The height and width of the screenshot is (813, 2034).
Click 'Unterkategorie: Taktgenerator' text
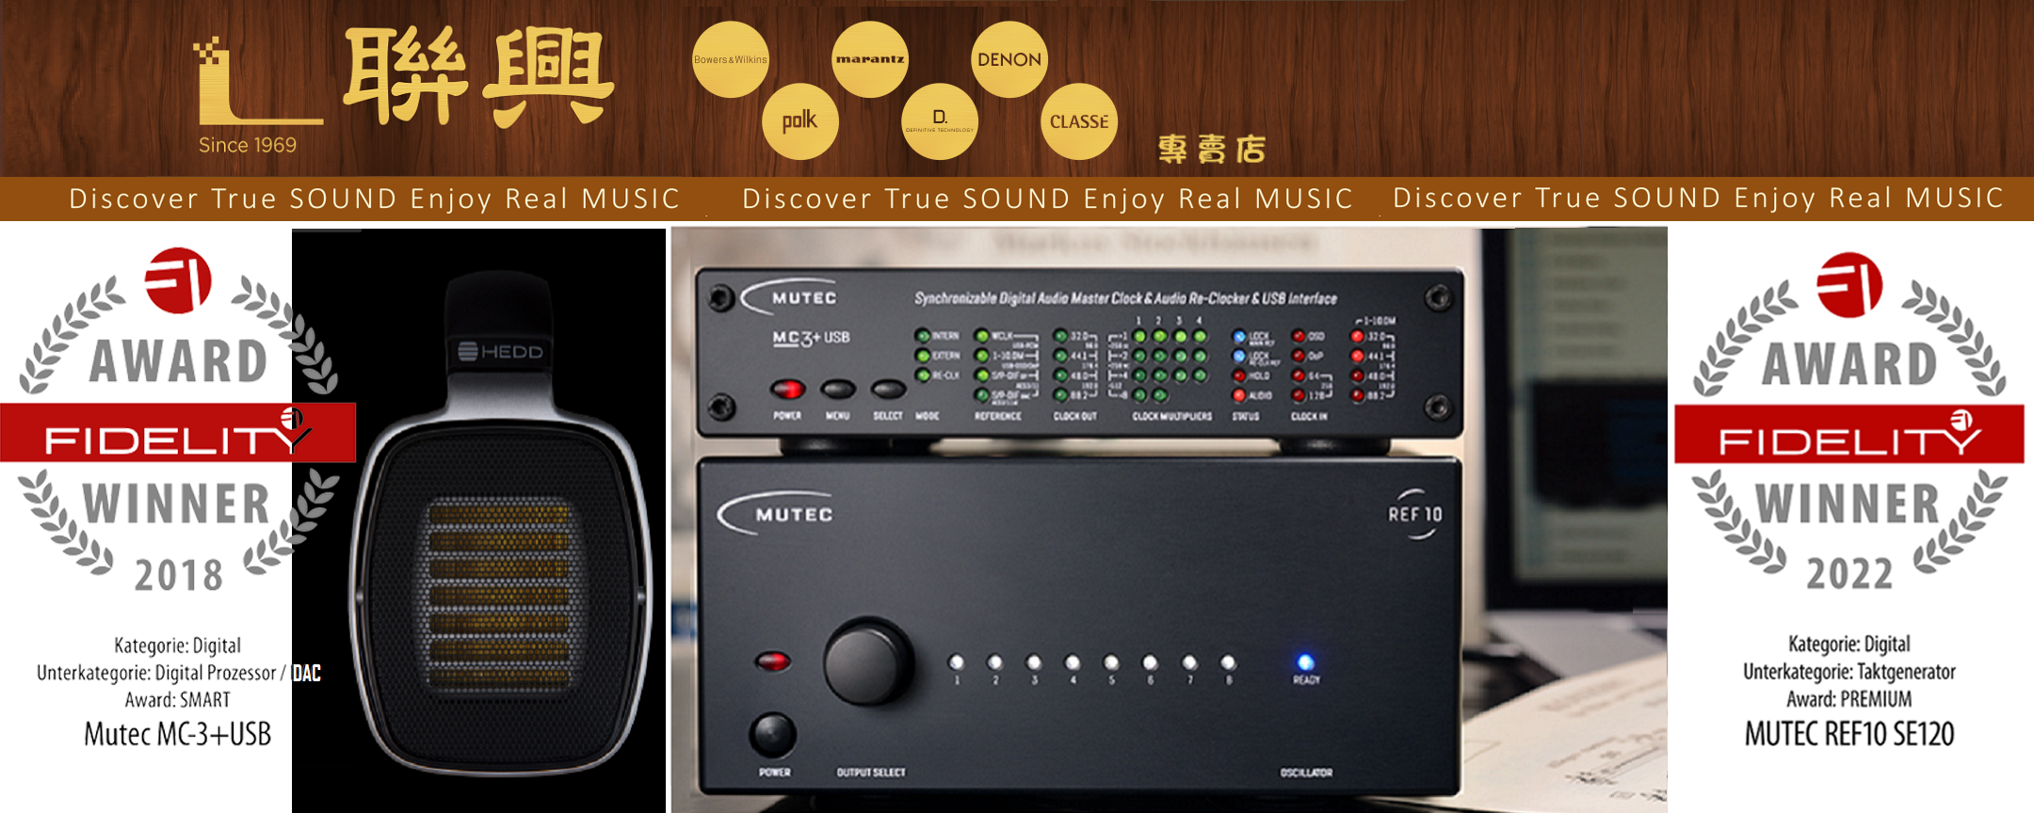click(x=1849, y=672)
